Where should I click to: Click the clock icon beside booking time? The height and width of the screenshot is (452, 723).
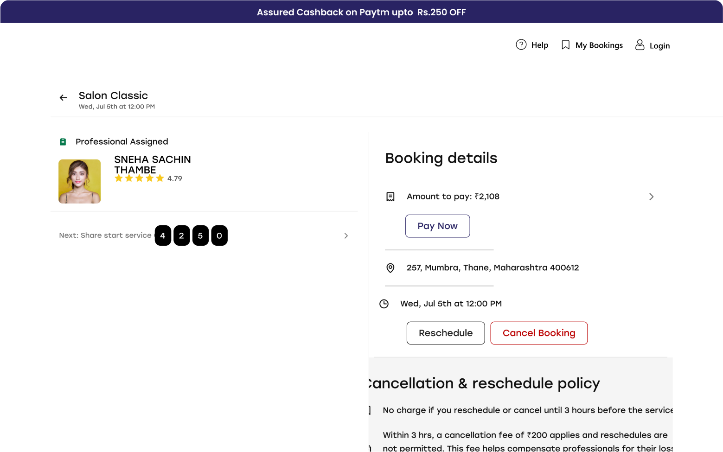[x=384, y=304]
